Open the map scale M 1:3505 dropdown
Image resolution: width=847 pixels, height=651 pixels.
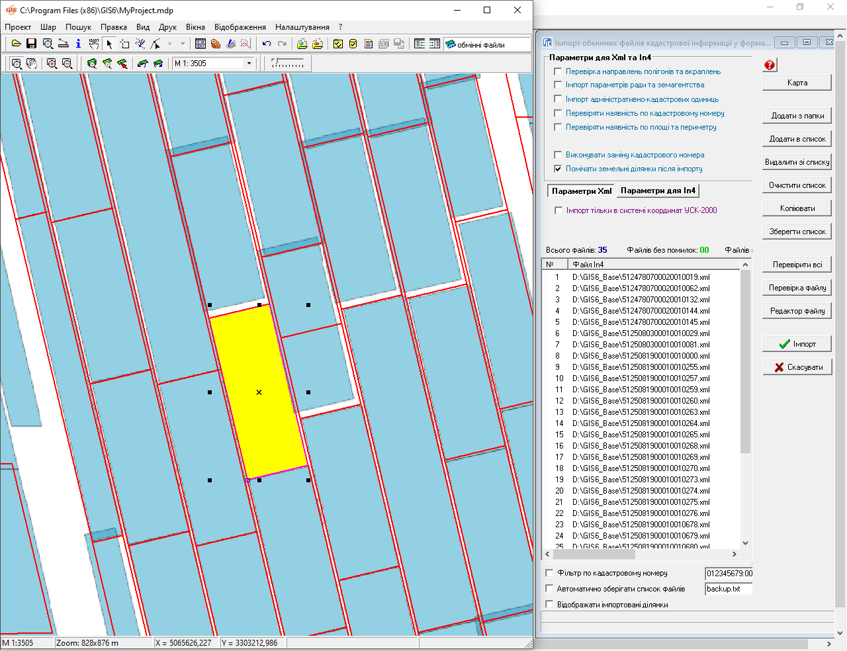pyautogui.click(x=249, y=64)
